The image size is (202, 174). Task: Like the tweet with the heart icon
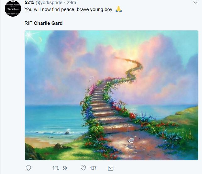coord(83,168)
